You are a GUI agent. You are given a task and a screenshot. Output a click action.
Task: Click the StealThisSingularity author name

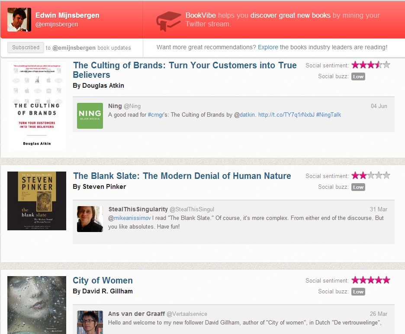coord(138,209)
